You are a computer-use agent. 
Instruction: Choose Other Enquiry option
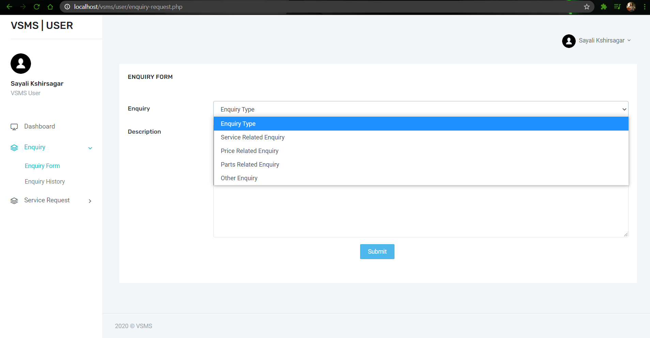coord(421,178)
